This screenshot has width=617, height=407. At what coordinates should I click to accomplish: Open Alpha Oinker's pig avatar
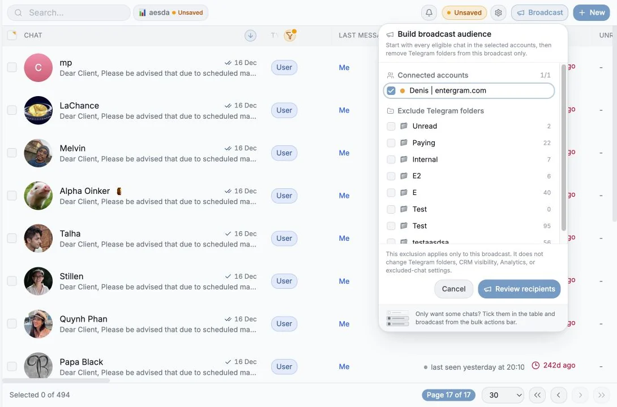click(x=38, y=196)
